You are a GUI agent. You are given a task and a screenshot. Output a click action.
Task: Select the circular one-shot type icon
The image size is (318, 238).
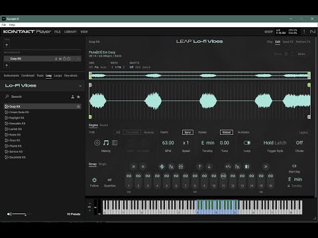click(97, 143)
